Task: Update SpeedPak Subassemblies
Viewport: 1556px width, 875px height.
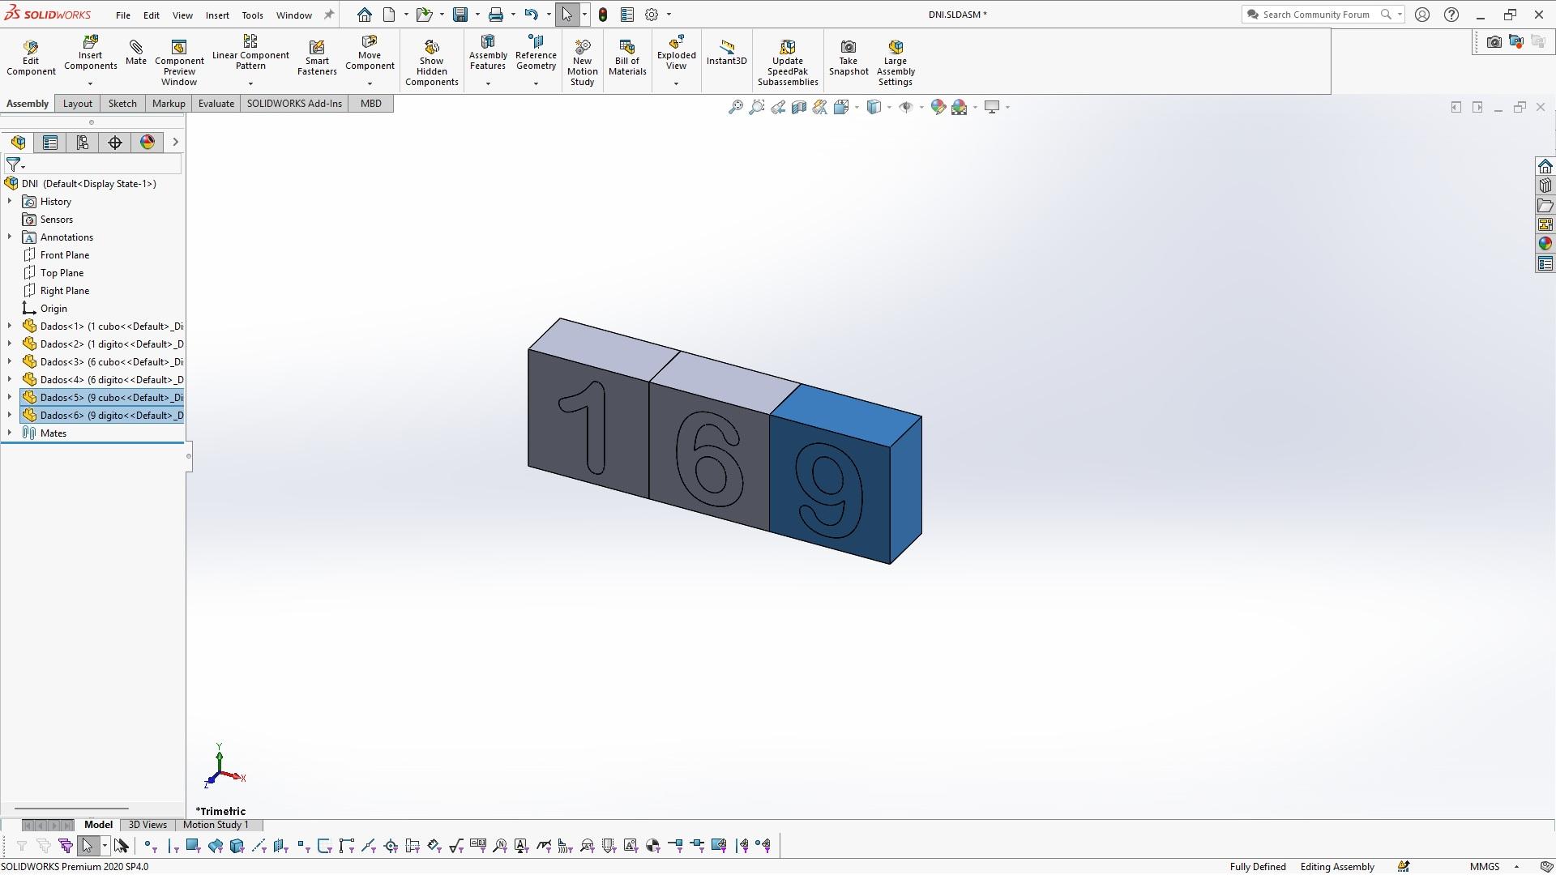Action: tap(788, 62)
